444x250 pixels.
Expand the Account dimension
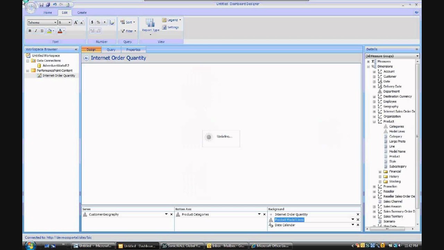click(374, 72)
